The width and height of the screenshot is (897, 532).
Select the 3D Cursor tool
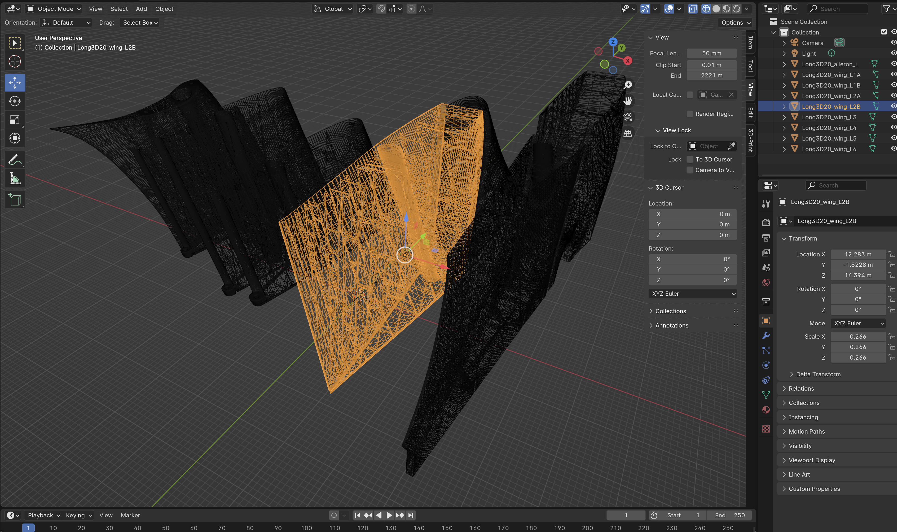(15, 61)
